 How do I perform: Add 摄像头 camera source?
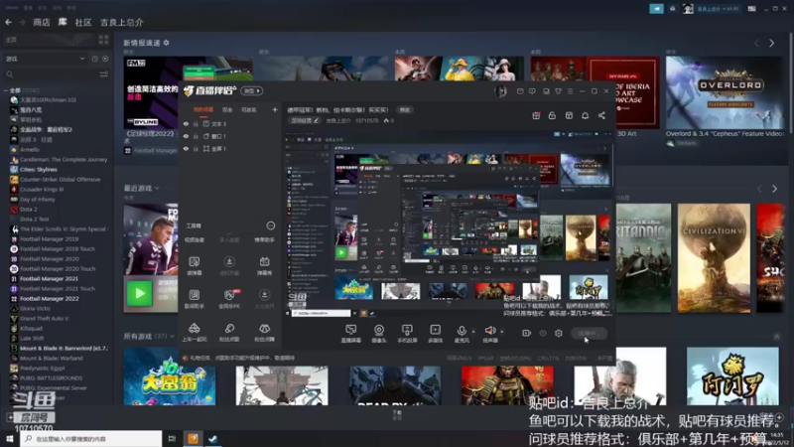click(x=379, y=334)
